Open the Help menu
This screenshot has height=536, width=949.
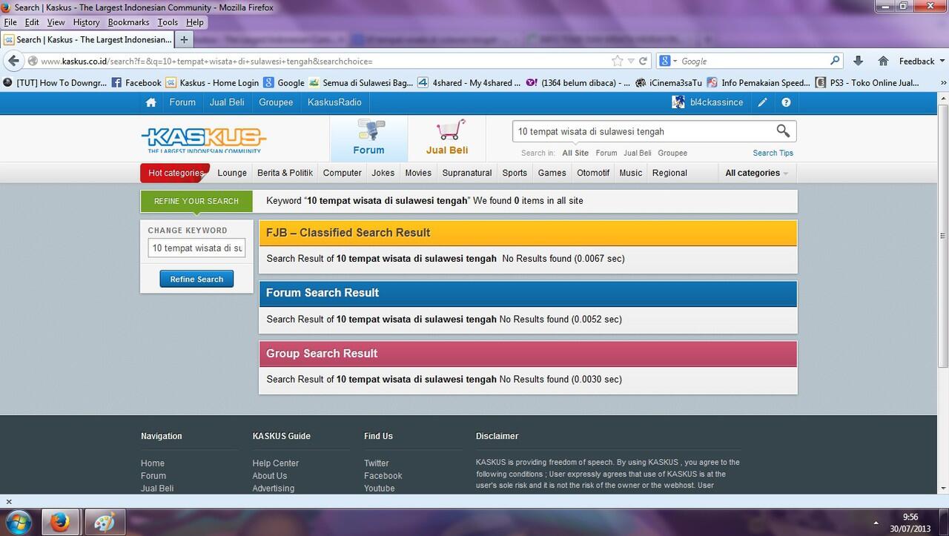coord(195,22)
